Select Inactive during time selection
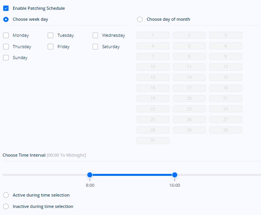Screen dimensions: 261x215 coord(6,206)
